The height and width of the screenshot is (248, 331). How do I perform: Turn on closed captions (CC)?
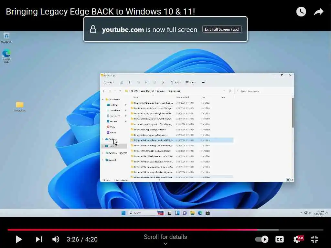(280, 239)
